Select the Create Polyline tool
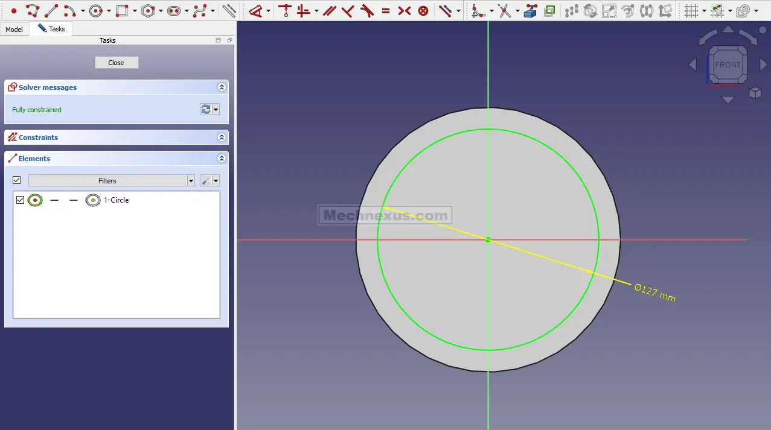Screen dimensions: 771x430 pyautogui.click(x=32, y=11)
